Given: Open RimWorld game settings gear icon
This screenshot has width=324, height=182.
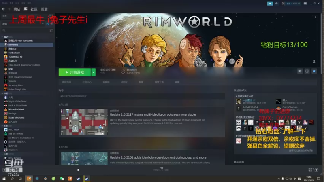Looking at the screenshot, I should click(300, 71).
